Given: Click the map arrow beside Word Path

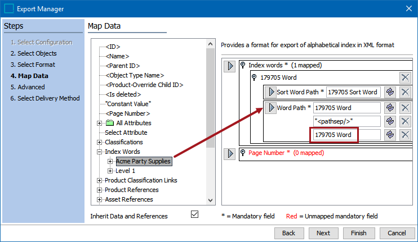Looking at the screenshot, I should pos(270,107).
